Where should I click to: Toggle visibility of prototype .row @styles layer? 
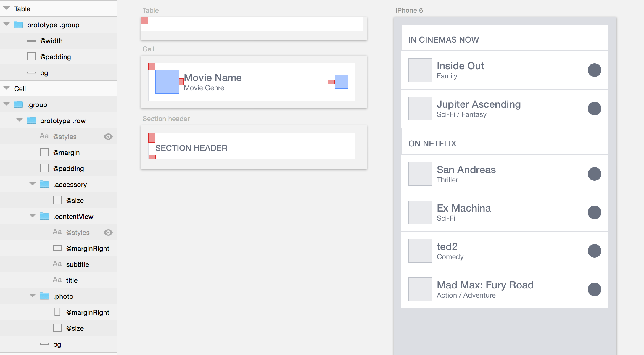point(108,136)
